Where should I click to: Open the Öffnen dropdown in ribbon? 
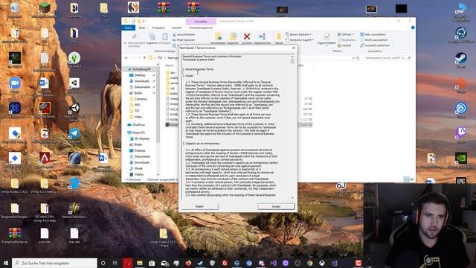(x=346, y=34)
